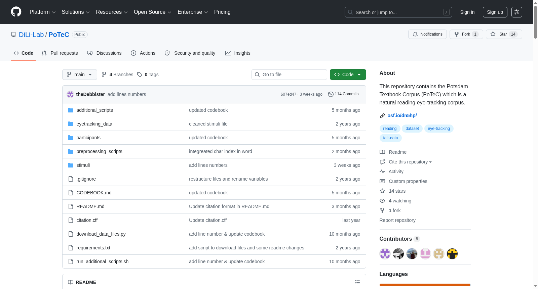538x289 pixels.
Task: Expand the Solutions menu
Action: tap(76, 12)
